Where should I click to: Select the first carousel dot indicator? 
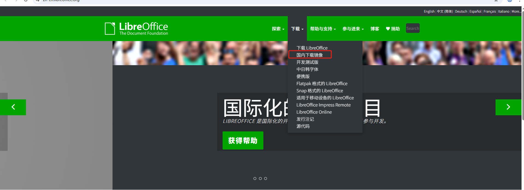[255, 179]
